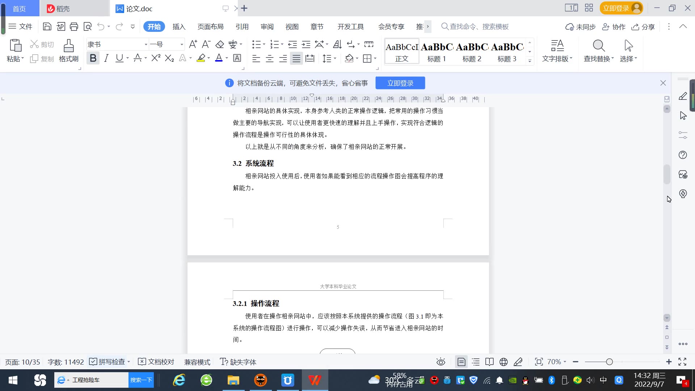This screenshot has height=391, width=695.
Task: Switch to the 页面布局 tab
Action: pos(210,27)
